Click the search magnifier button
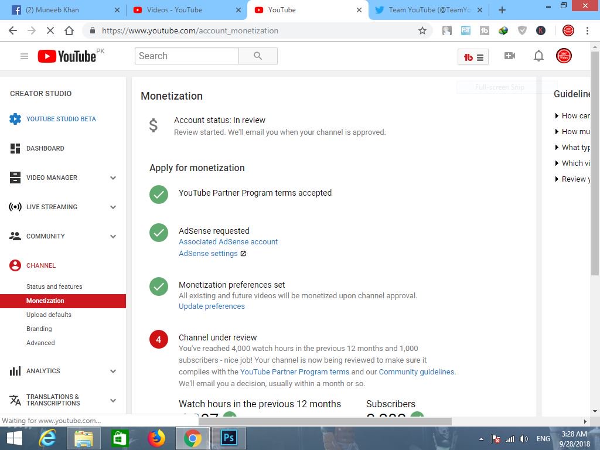The width and height of the screenshot is (600, 450). pyautogui.click(x=258, y=56)
